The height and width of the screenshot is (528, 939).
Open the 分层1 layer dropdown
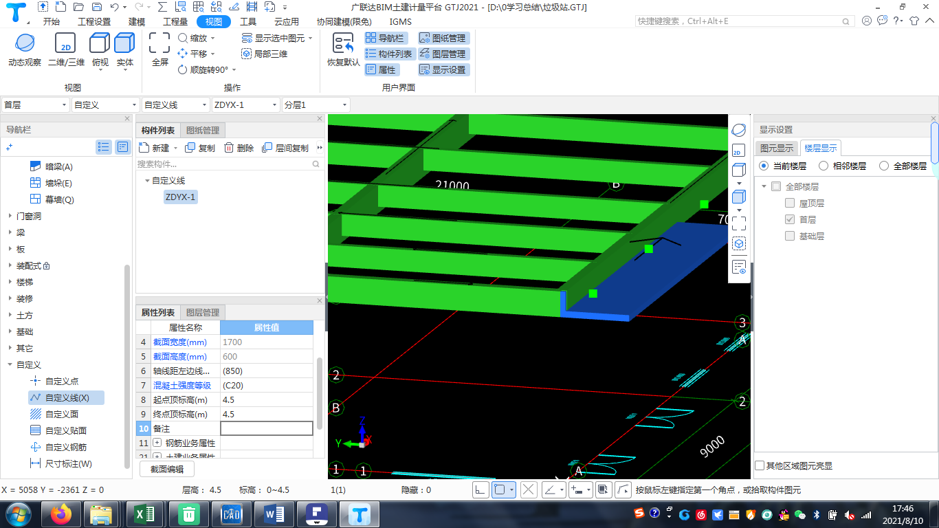point(316,104)
